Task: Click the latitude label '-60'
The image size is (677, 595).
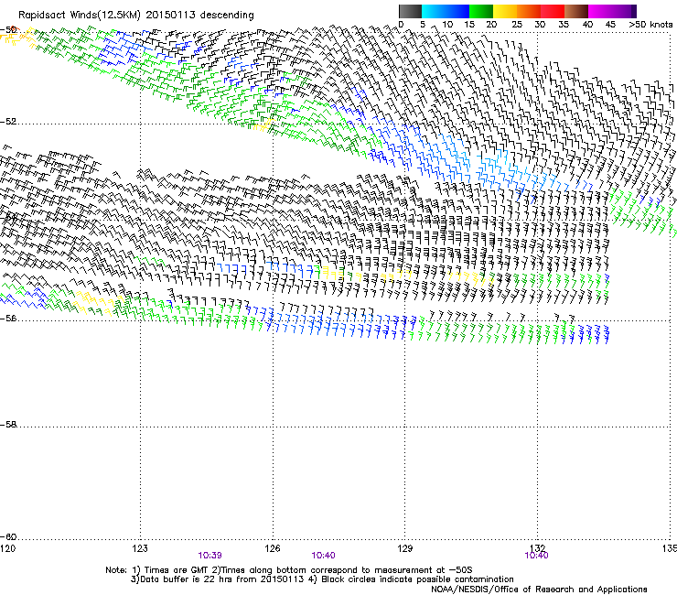Action: coord(8,536)
